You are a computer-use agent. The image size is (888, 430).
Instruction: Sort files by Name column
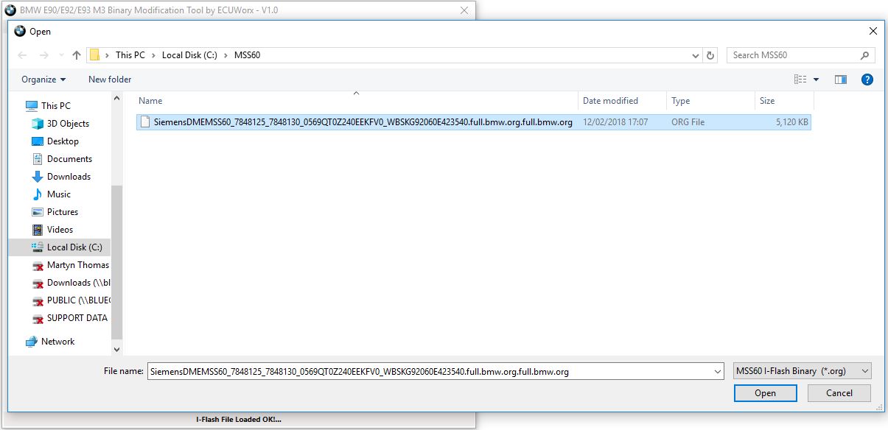(356, 101)
